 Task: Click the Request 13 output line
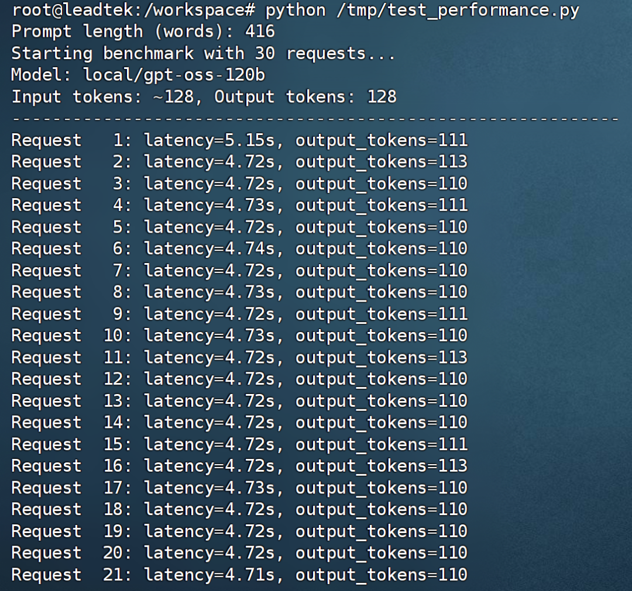tap(239, 401)
